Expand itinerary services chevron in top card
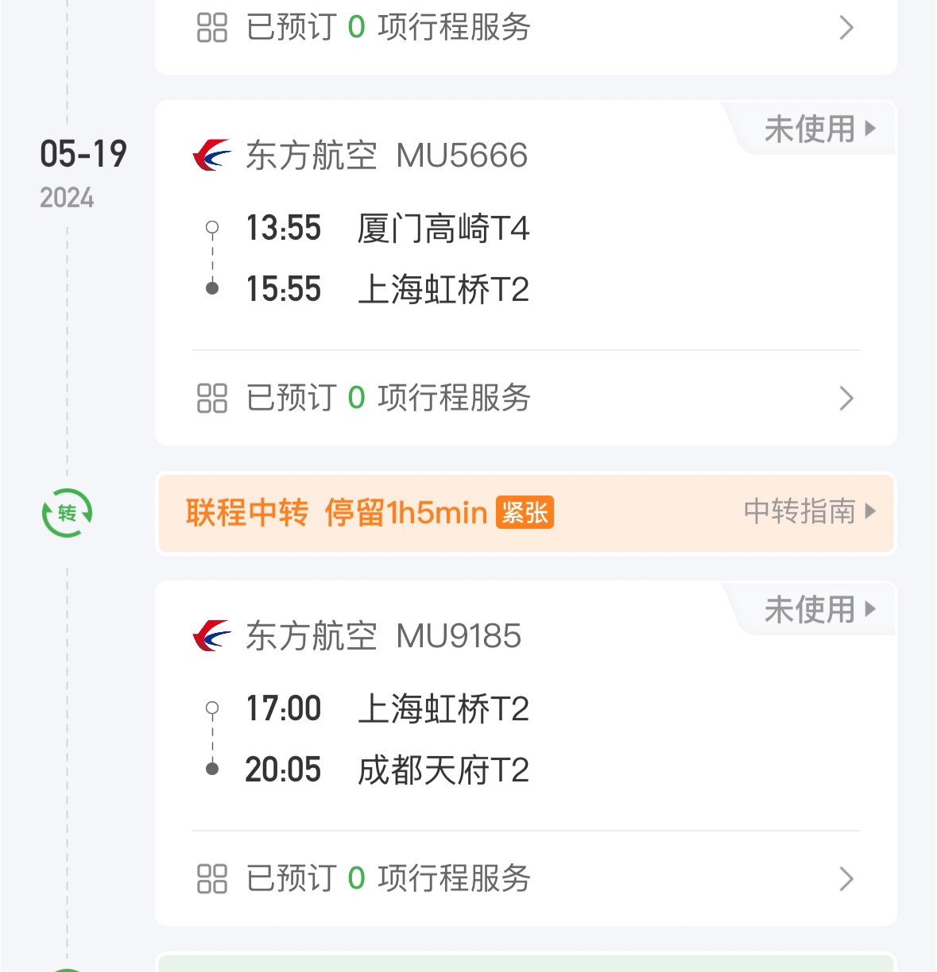Viewport: 937px width, 972px height. [846, 28]
